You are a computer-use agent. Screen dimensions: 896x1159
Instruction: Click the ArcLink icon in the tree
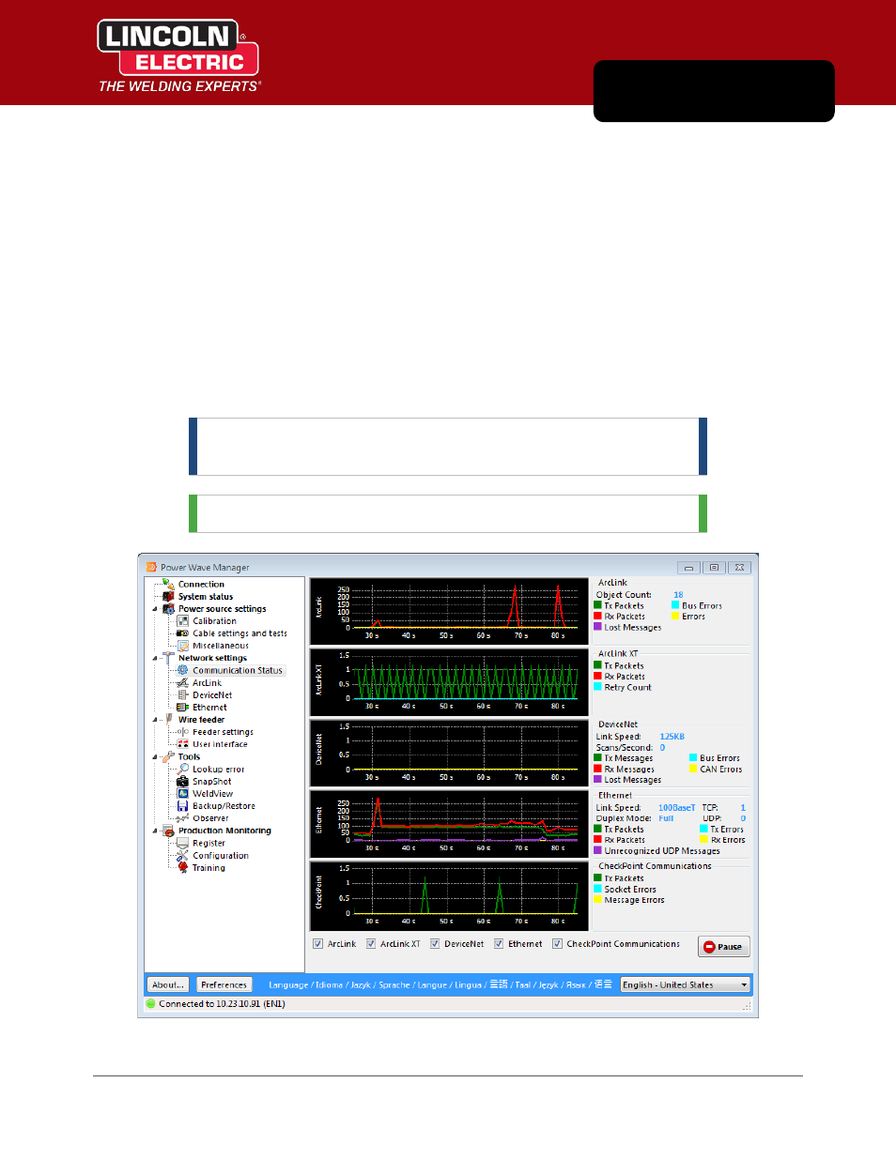click(x=183, y=682)
